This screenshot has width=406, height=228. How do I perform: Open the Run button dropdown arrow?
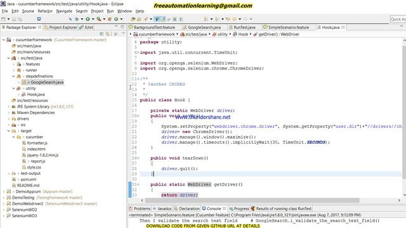(93, 19)
